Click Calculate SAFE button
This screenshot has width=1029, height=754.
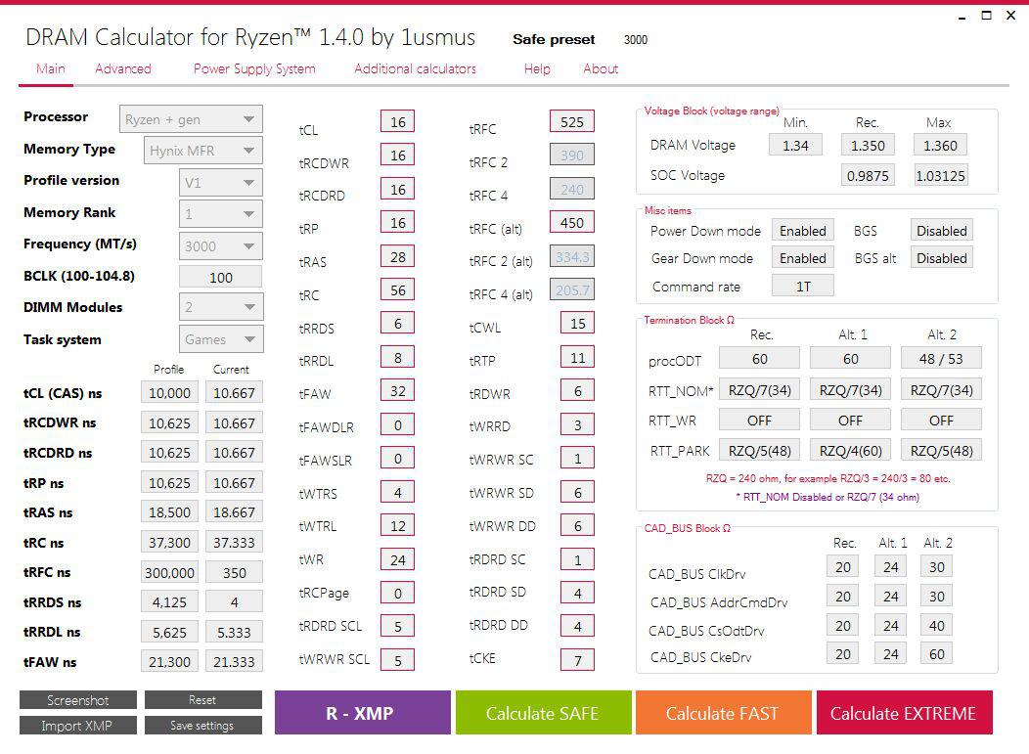click(x=544, y=713)
